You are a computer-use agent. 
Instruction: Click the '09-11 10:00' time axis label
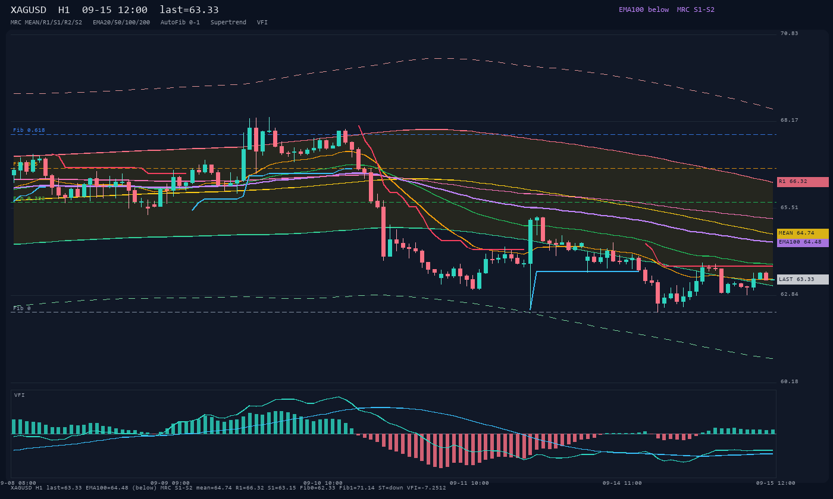pyautogui.click(x=469, y=483)
